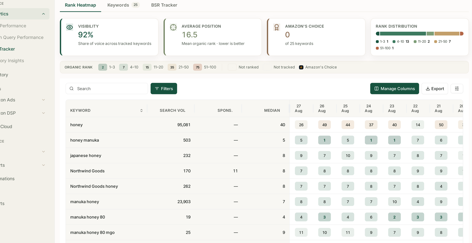Click the Amazon's Choice ribbon icon
Viewport: 472px width, 243px height.
[277, 27]
